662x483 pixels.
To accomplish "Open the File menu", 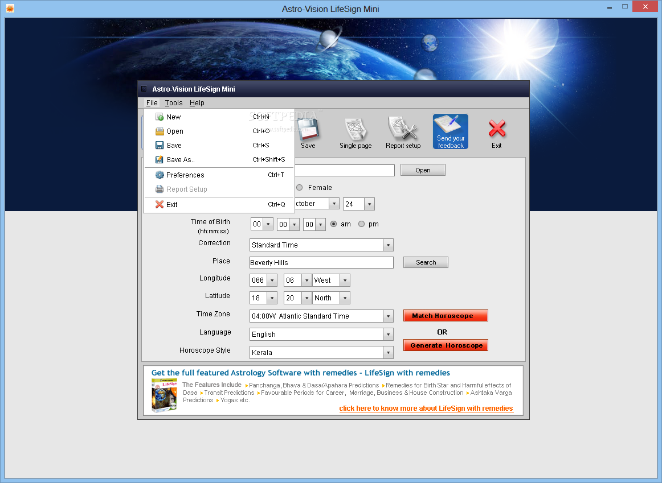I will 152,103.
